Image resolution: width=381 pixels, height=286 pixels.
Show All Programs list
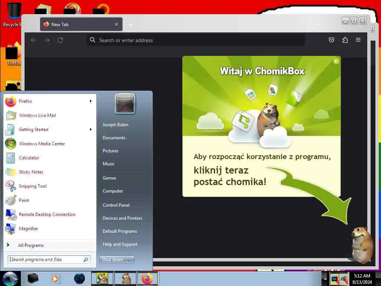50,245
